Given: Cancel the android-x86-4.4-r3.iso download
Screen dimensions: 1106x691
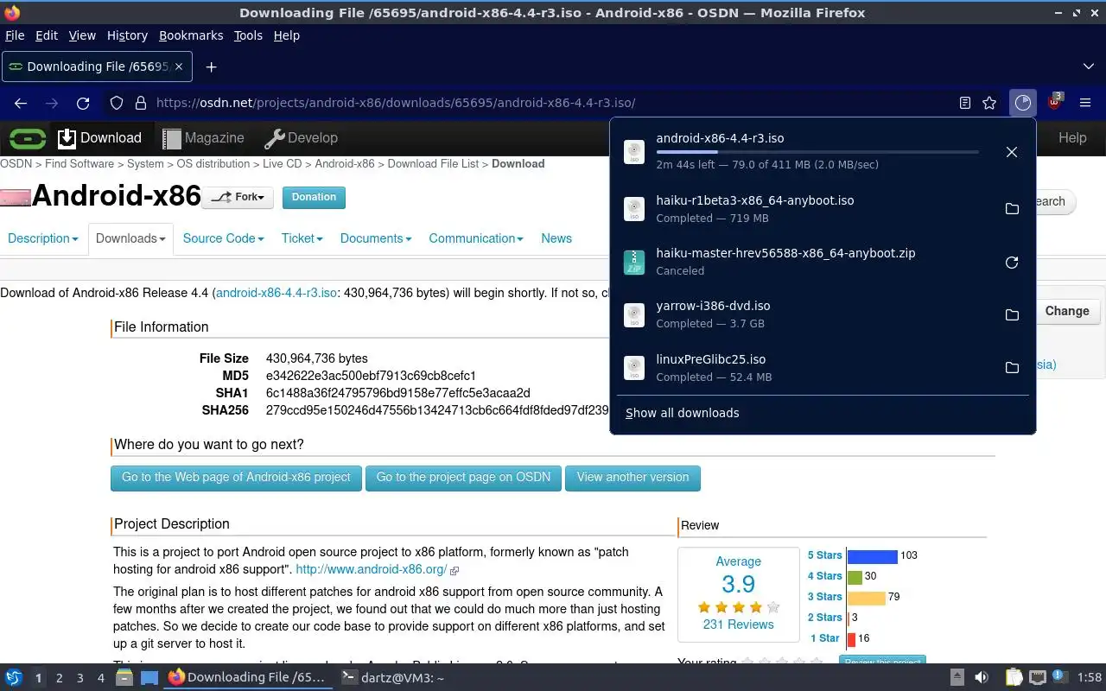Looking at the screenshot, I should pyautogui.click(x=1012, y=152).
